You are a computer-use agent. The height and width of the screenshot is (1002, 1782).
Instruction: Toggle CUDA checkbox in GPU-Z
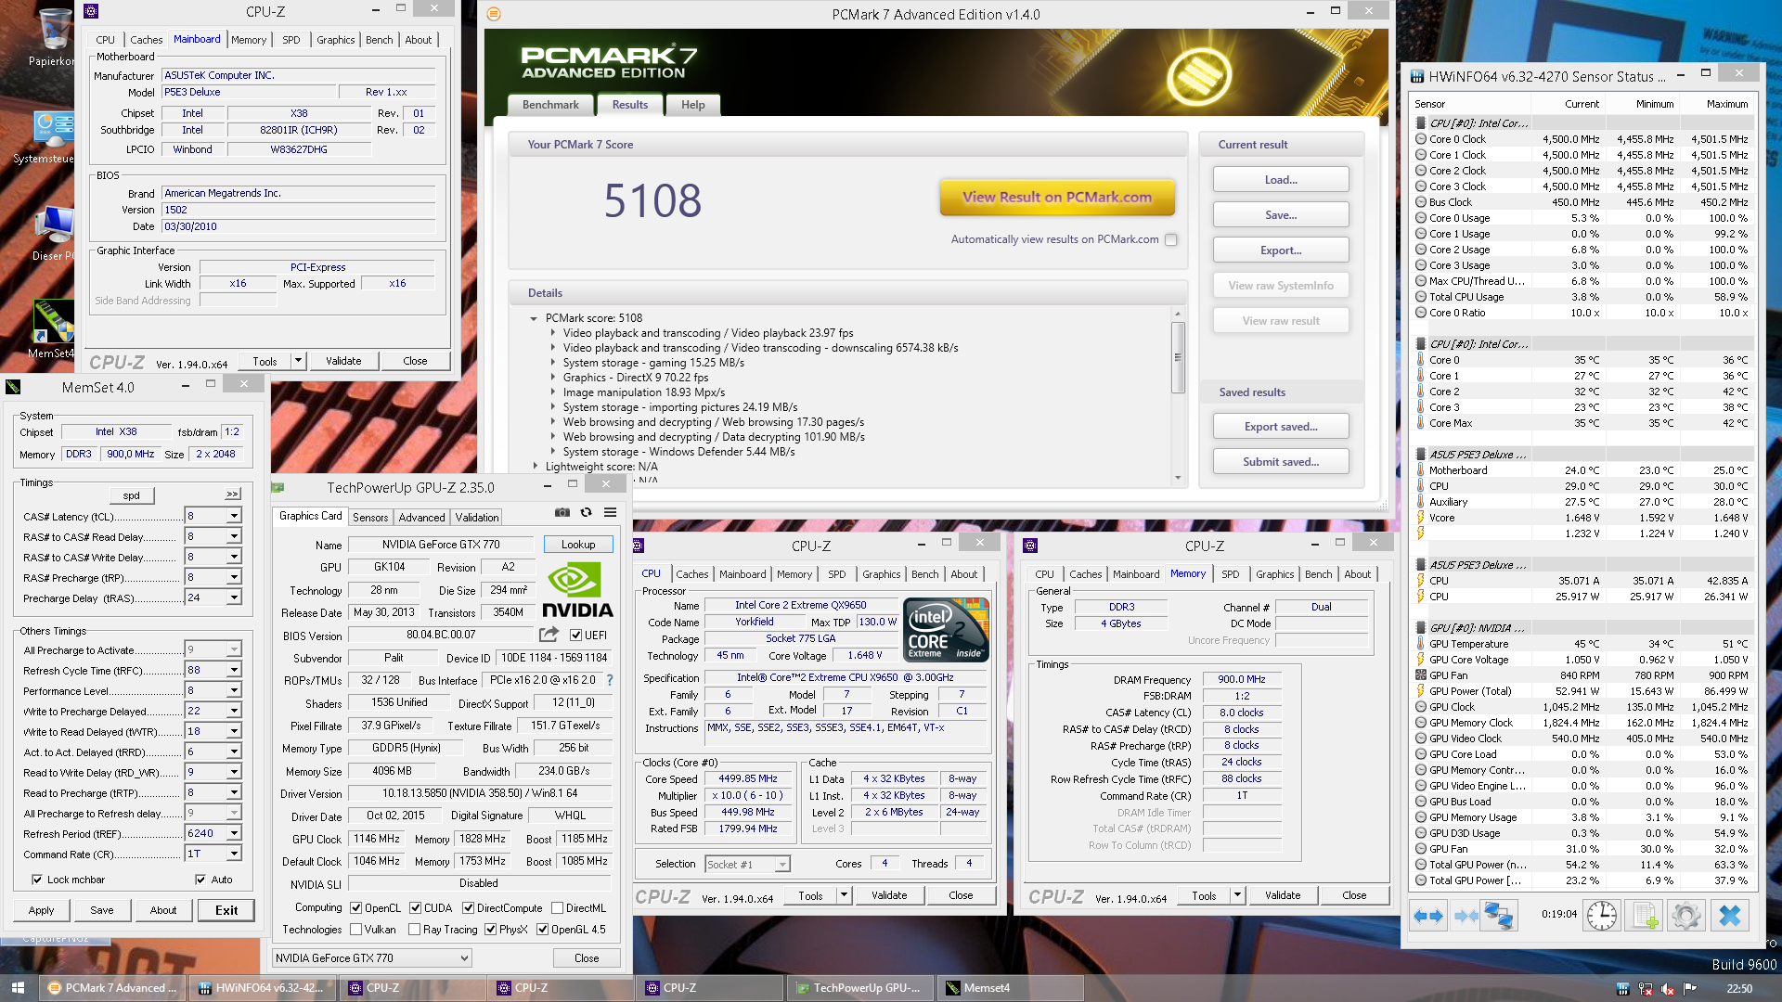pos(415,907)
